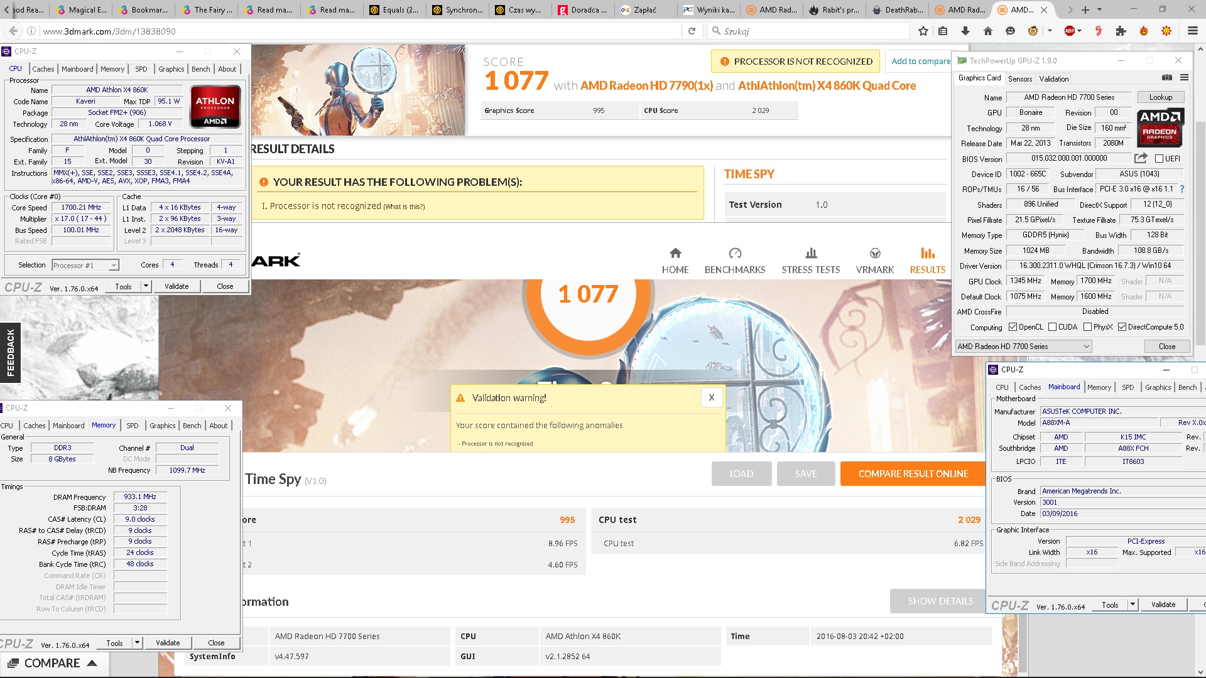Switch to Sensors tab in GPU-Z
Screen dimensions: 1206x678
point(1020,79)
